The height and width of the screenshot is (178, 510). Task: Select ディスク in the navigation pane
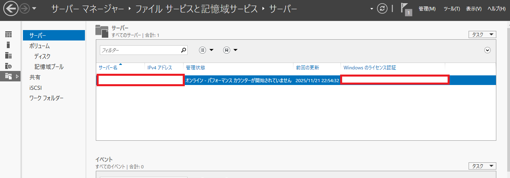(x=43, y=57)
